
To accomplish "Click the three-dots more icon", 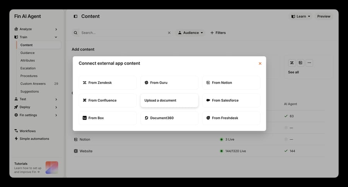I will coord(309,63).
